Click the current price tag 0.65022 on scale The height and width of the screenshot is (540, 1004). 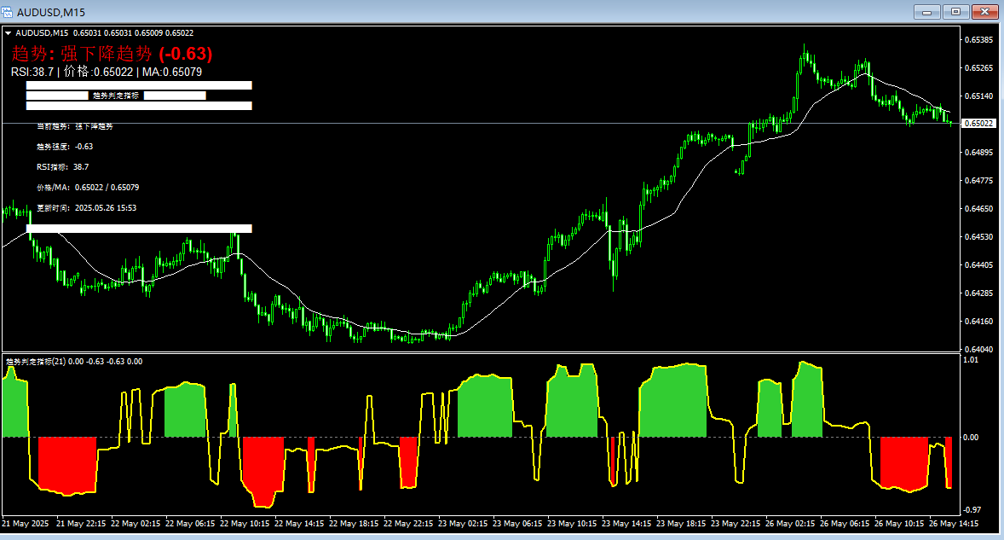coord(979,123)
